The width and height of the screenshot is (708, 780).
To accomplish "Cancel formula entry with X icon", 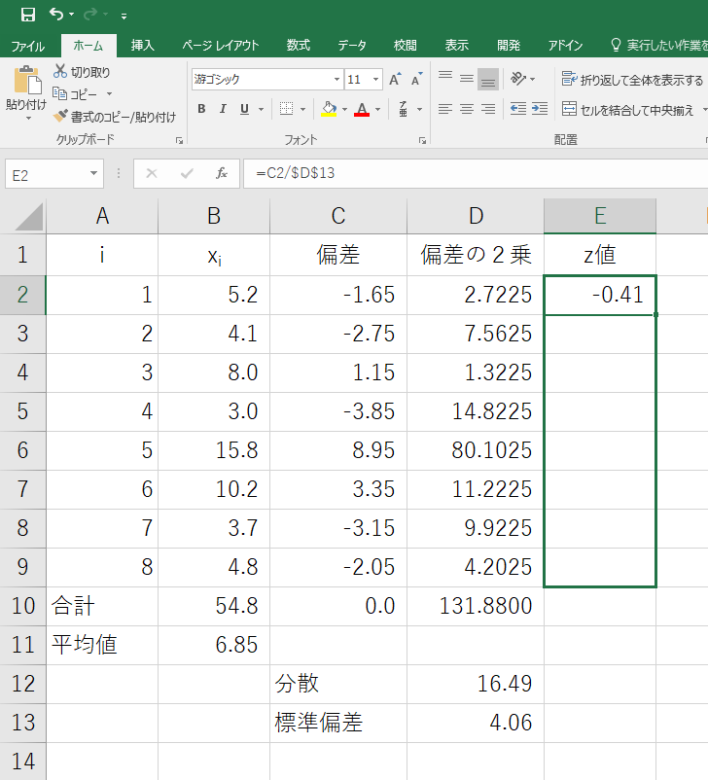I will (x=152, y=174).
